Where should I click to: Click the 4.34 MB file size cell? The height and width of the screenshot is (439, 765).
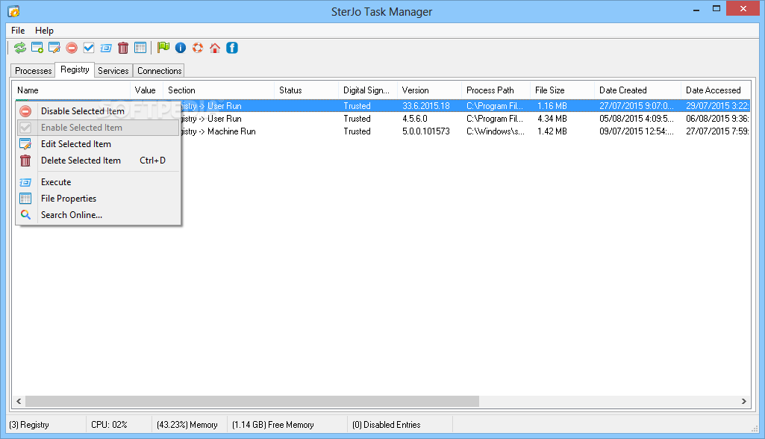point(552,119)
